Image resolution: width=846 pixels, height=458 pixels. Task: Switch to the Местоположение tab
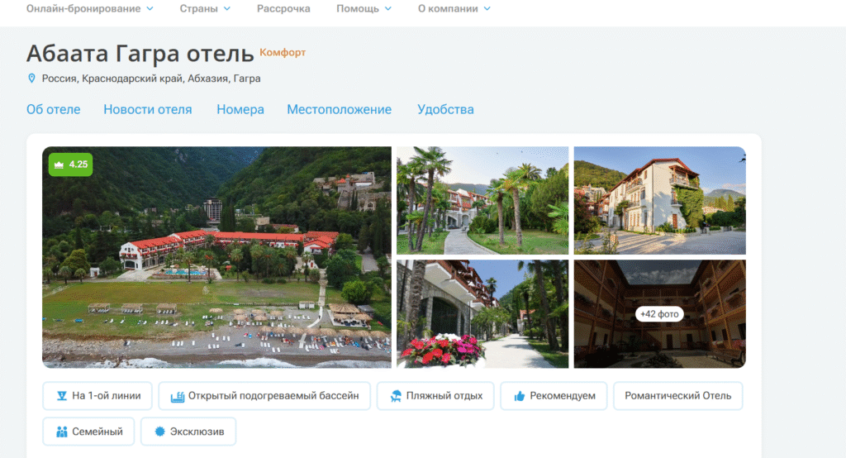pyautogui.click(x=339, y=110)
